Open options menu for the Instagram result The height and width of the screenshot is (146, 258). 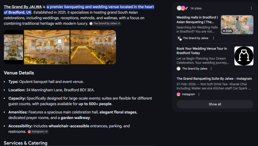click(199, 94)
